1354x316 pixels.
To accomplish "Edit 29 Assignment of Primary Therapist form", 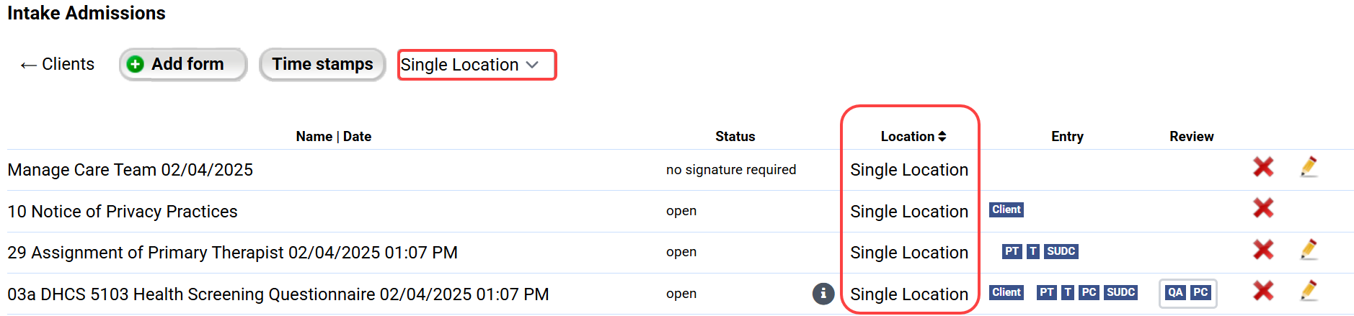I will click(1309, 250).
